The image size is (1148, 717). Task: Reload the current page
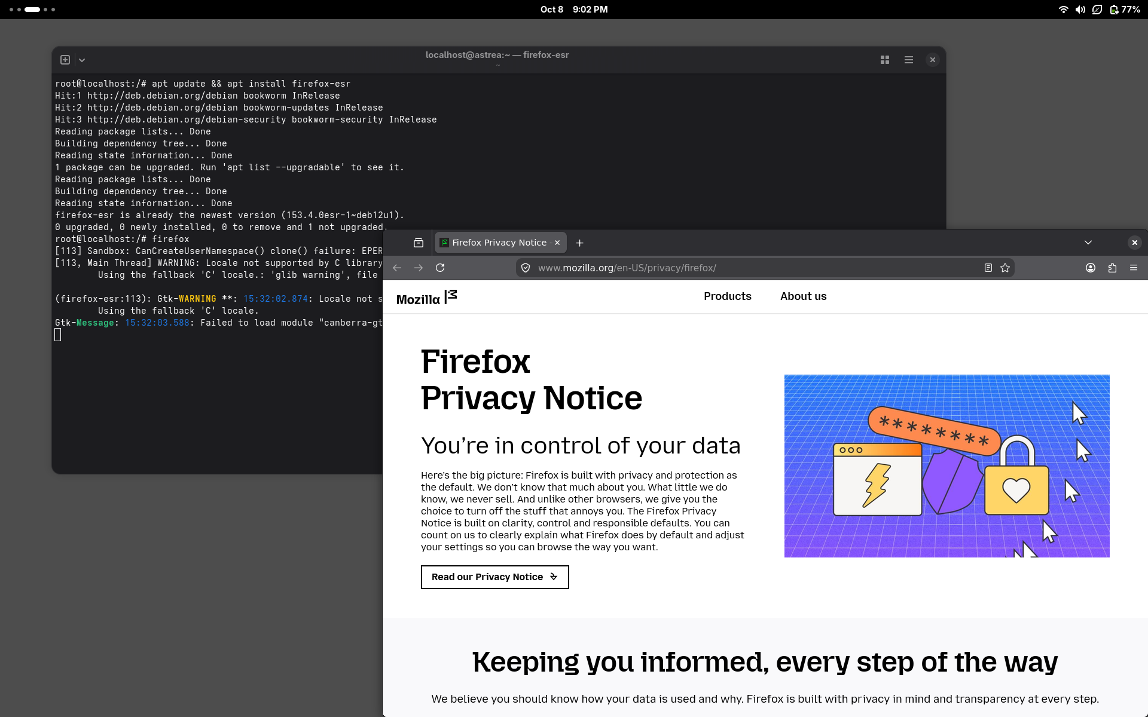point(440,268)
